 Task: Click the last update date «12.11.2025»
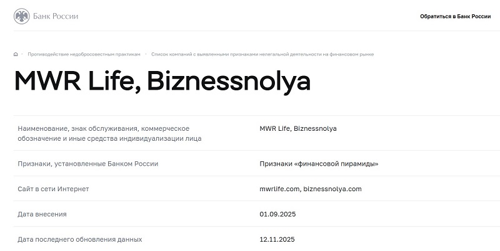point(277,239)
